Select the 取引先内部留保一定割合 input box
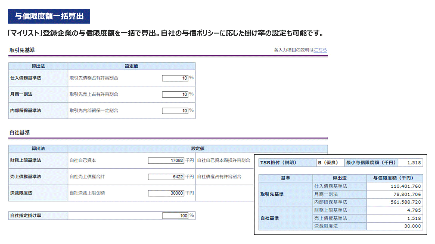 (175, 111)
